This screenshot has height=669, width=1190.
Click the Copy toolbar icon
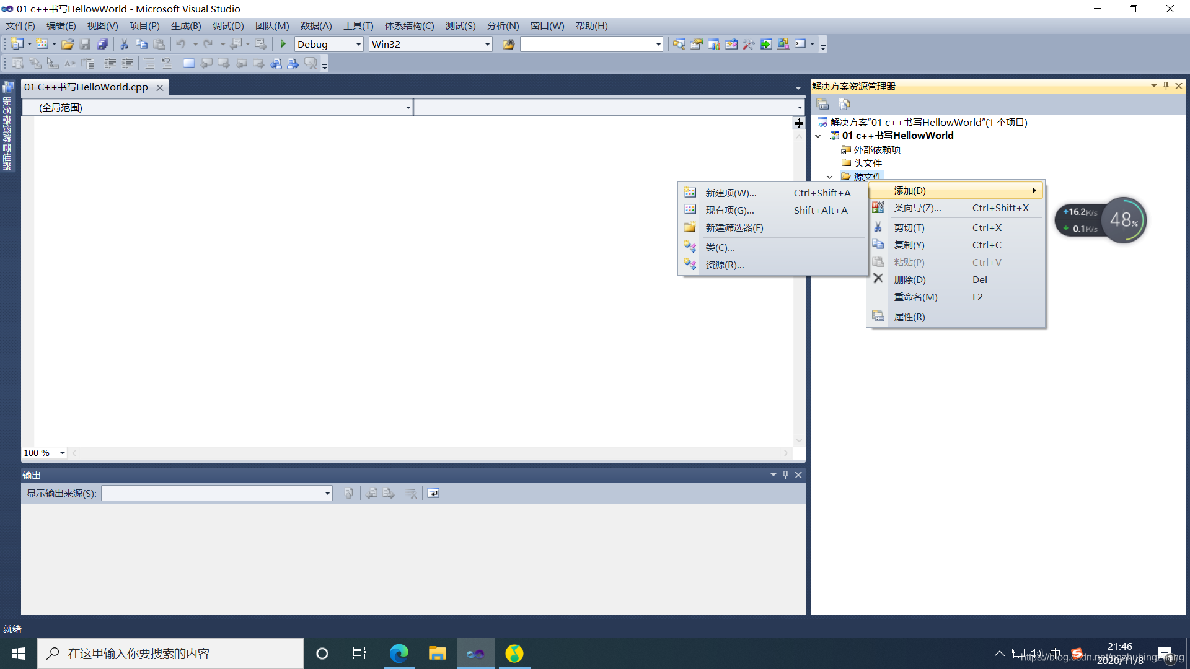coord(141,44)
